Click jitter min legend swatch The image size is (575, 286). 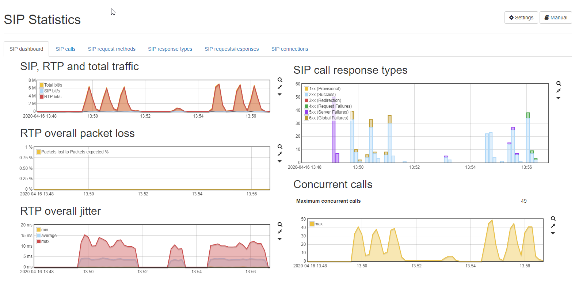click(x=39, y=230)
